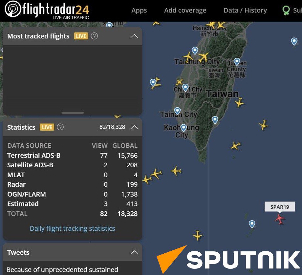
Task: Collapse the Tweets panel
Action: click(x=134, y=252)
